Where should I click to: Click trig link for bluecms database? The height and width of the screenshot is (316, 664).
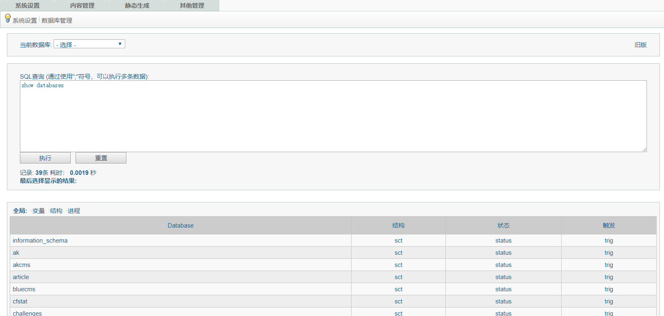(608, 289)
